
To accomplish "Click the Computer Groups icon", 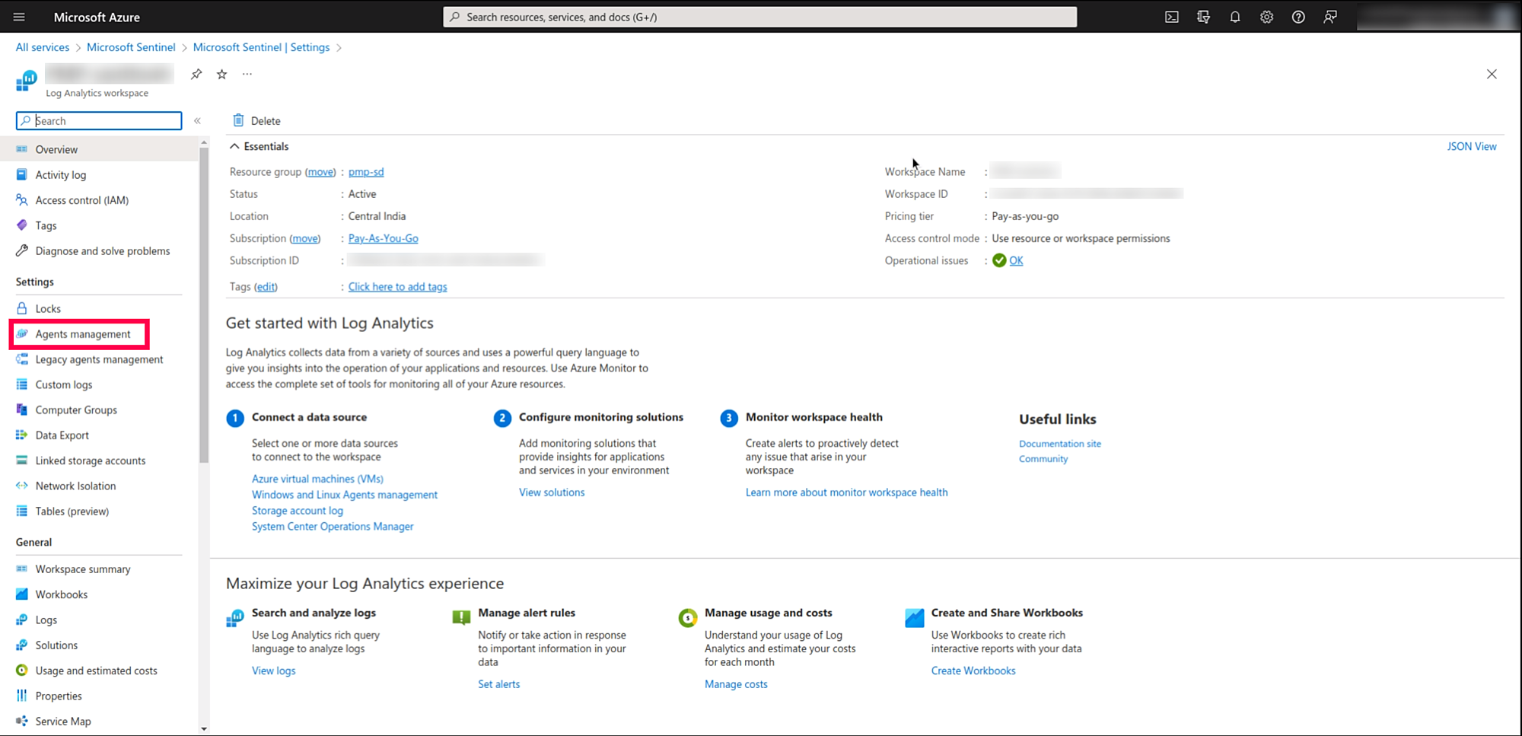I will [22, 409].
